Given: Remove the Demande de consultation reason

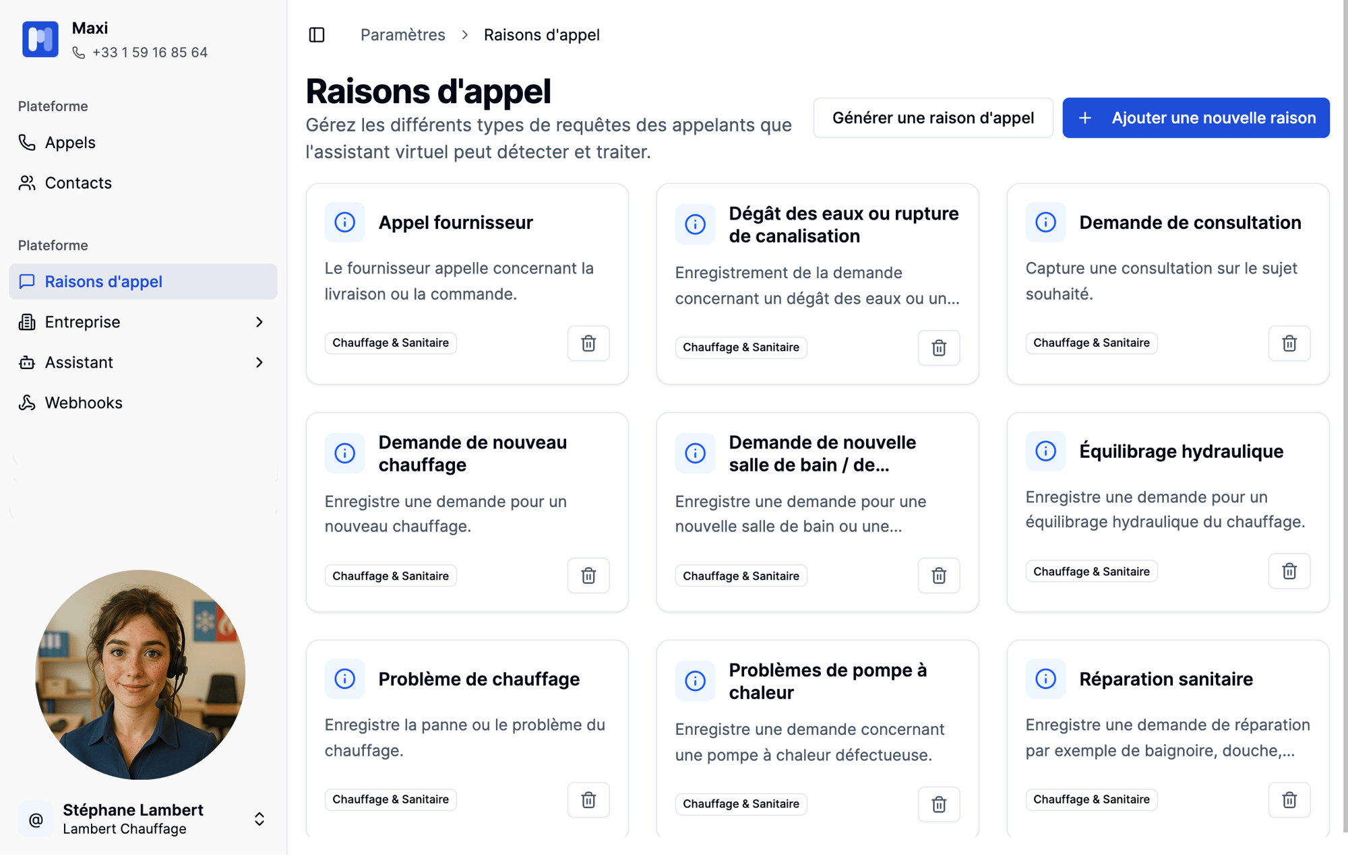Looking at the screenshot, I should 1289,343.
